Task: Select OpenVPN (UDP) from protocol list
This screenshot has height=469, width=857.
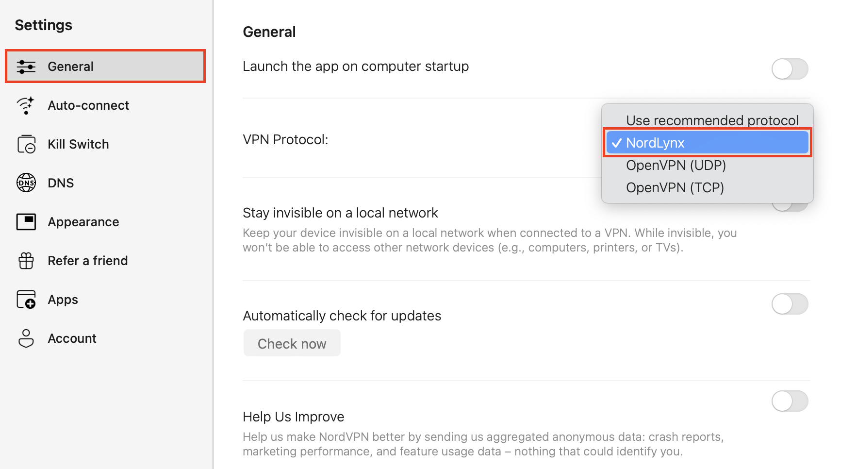Action: tap(676, 166)
